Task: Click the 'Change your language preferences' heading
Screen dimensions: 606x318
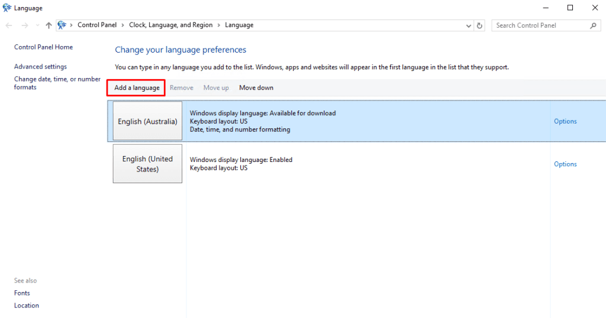Action: [x=180, y=50]
